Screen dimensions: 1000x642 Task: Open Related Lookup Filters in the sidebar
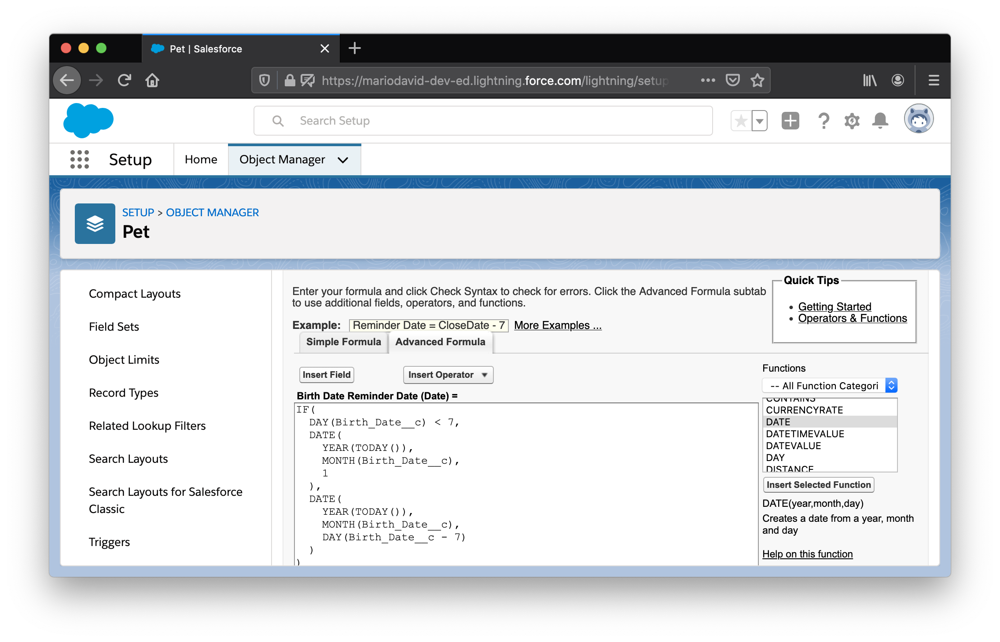coord(147,426)
